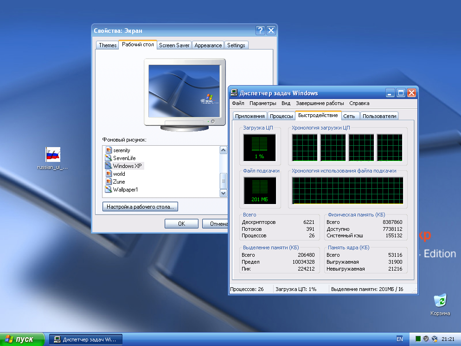Click the Wallpaper1 file icon
This screenshot has width=461, height=346.
click(109, 189)
